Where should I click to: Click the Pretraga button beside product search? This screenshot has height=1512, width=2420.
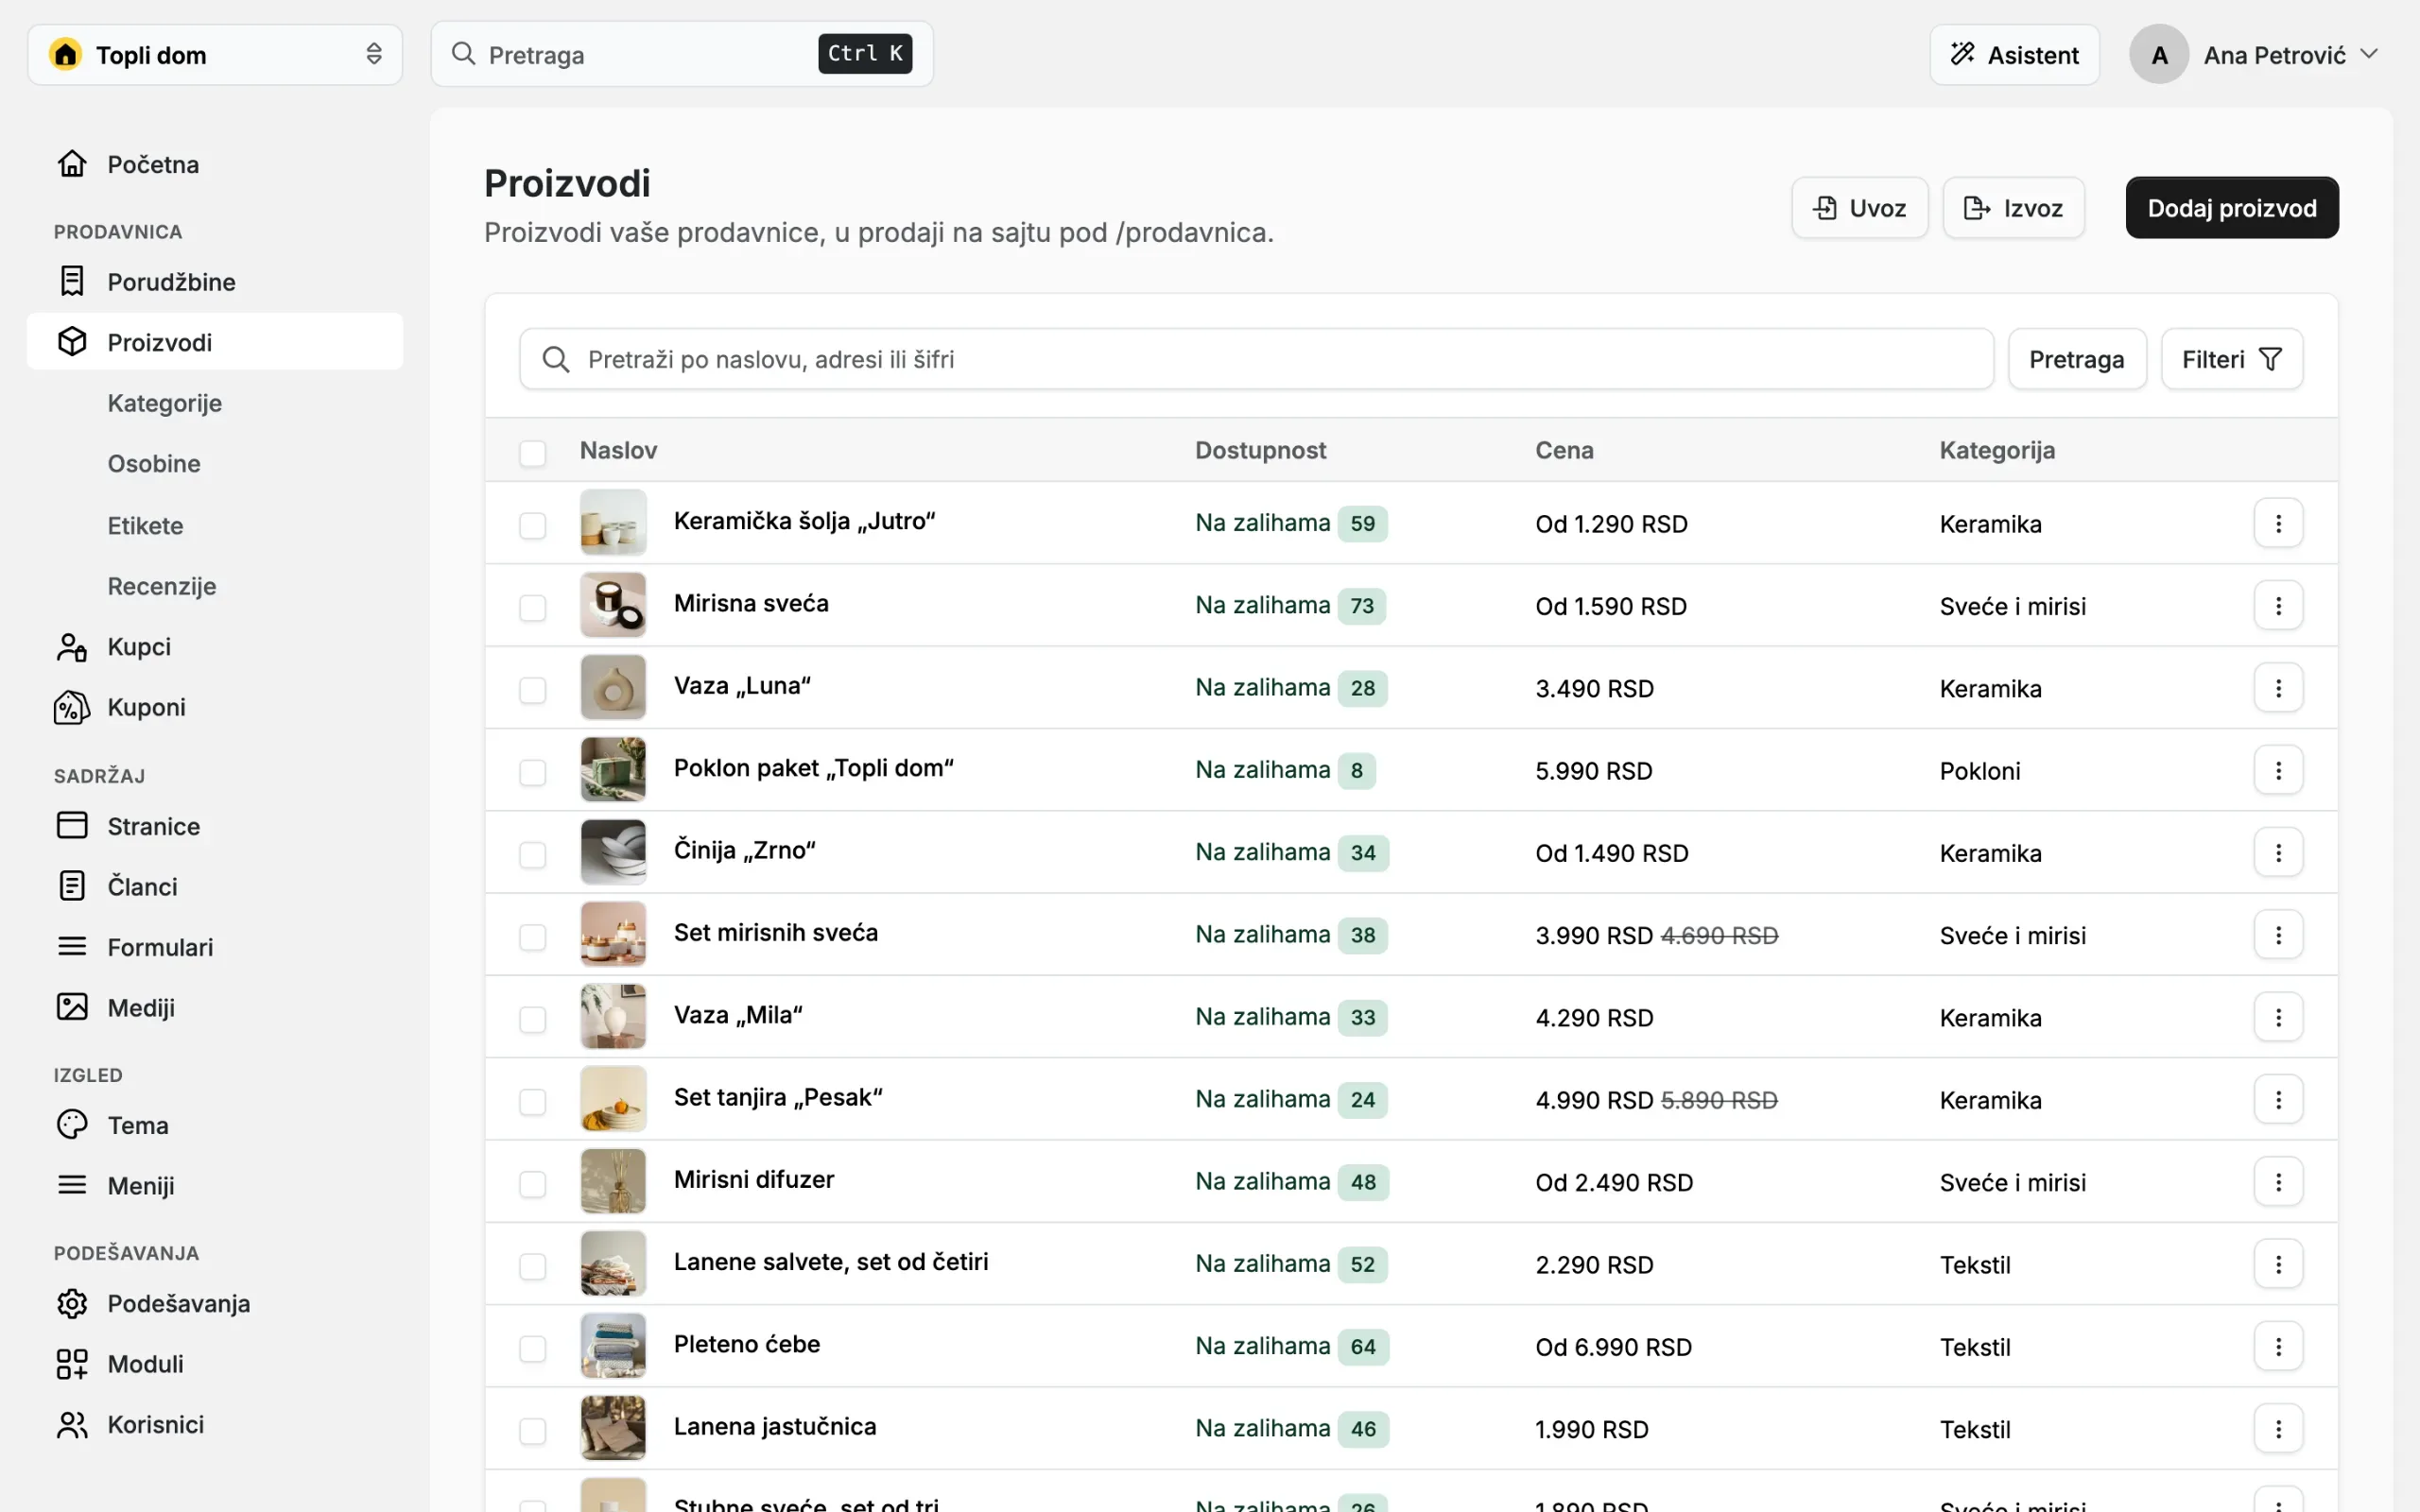2077,359
